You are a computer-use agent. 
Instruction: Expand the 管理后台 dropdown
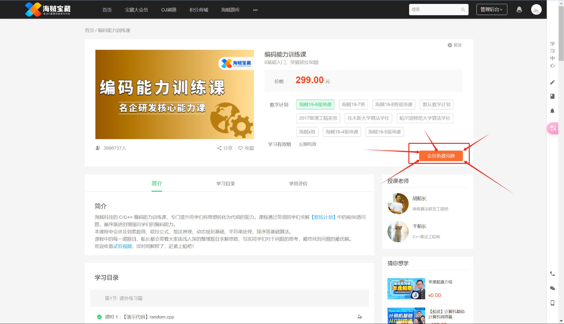pos(491,9)
